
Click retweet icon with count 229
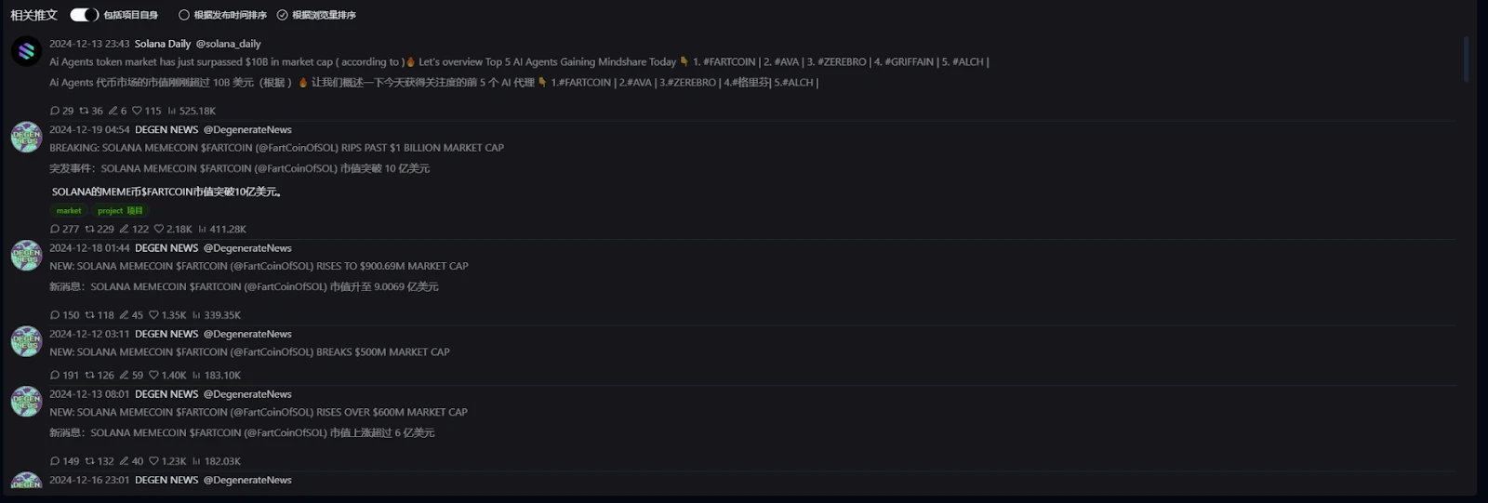(90, 229)
